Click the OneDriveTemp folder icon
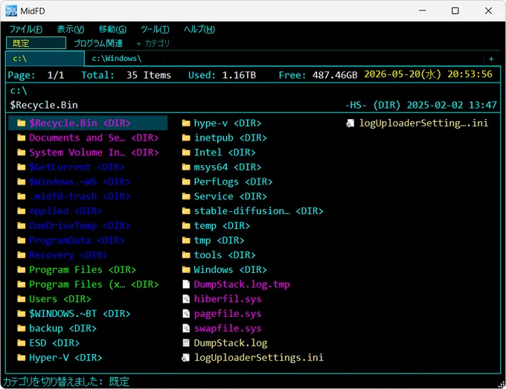Viewport: 506px width, 389px height. coord(22,226)
